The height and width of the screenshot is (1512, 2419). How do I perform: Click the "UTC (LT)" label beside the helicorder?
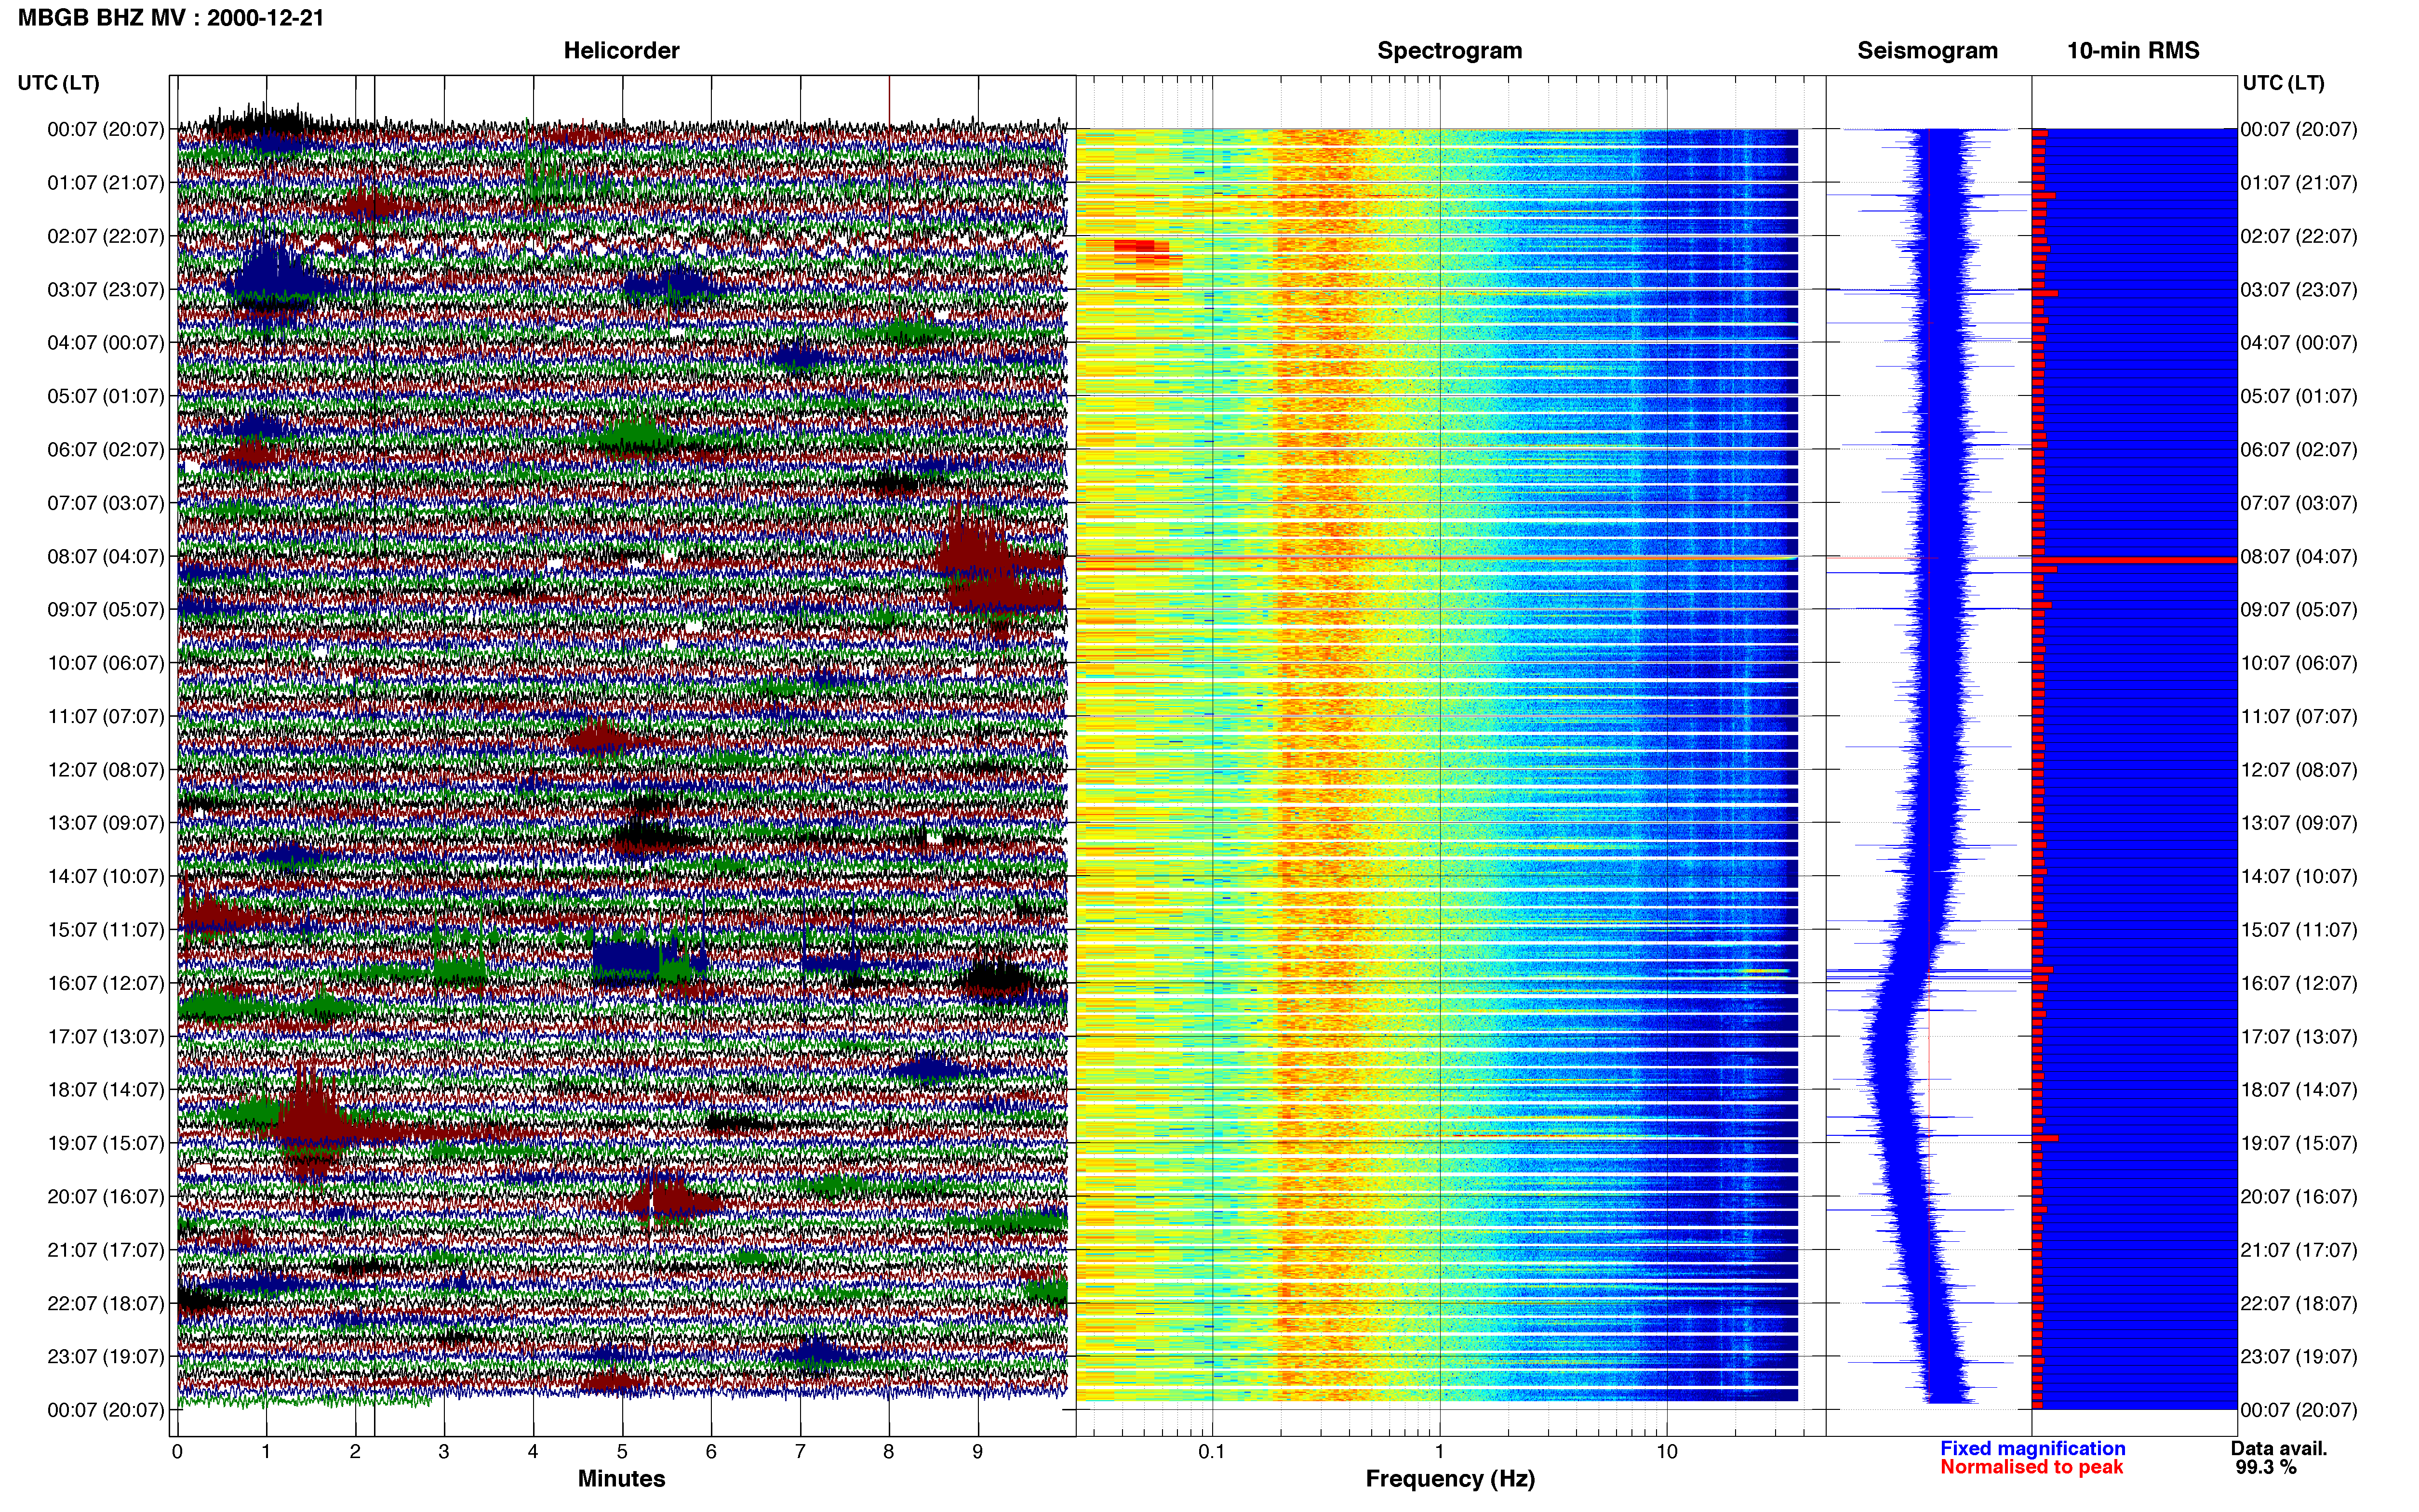coord(58,83)
